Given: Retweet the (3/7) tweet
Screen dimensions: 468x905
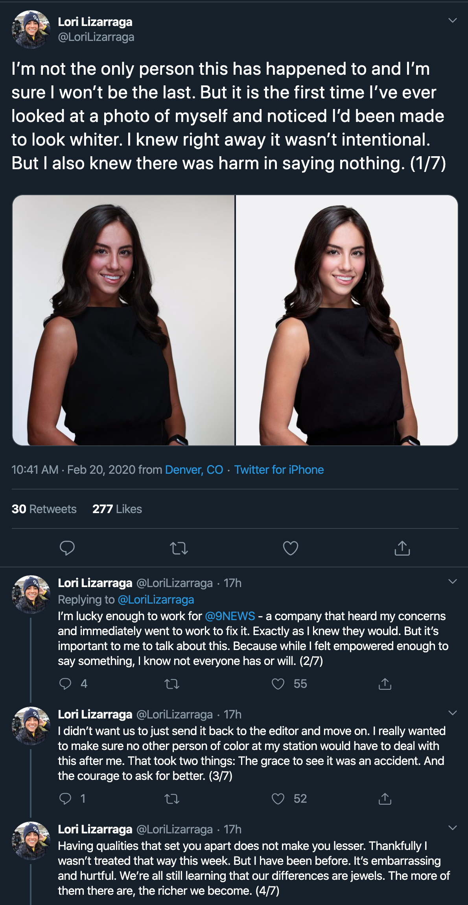Looking at the screenshot, I should click(x=172, y=799).
